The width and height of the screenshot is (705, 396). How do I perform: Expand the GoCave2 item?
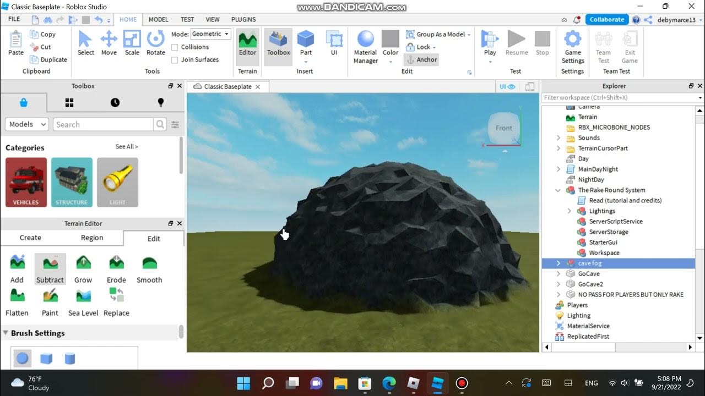[558, 284]
